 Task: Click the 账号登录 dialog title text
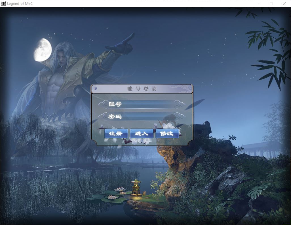[x=142, y=89]
